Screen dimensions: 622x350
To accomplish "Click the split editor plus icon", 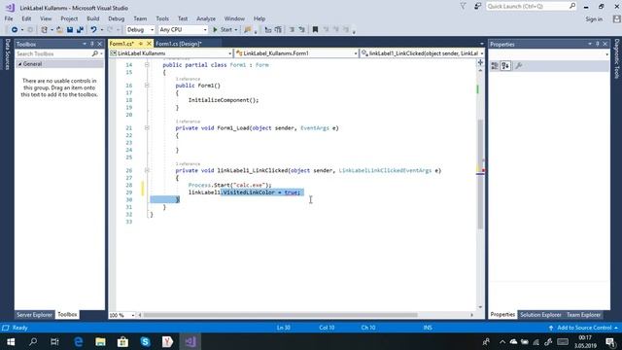I will (x=480, y=62).
